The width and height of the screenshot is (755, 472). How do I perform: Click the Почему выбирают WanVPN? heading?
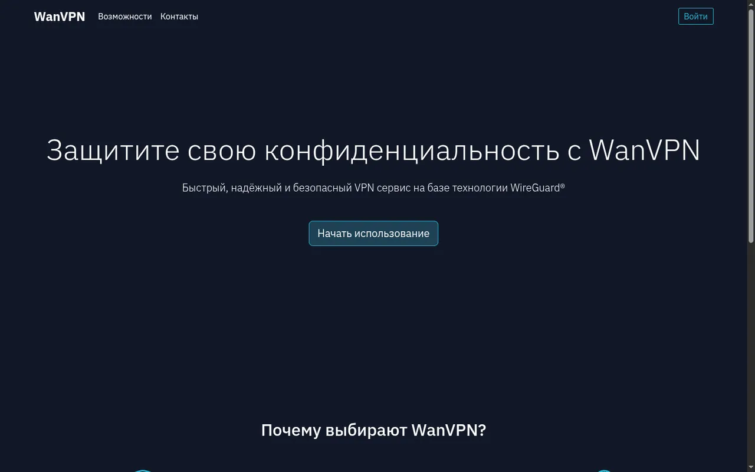click(373, 430)
